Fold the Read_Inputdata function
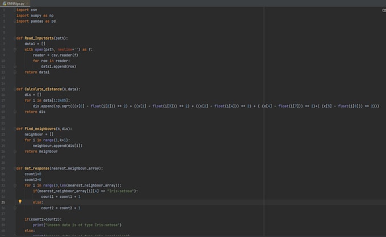386x237 pixels. coord(15,38)
